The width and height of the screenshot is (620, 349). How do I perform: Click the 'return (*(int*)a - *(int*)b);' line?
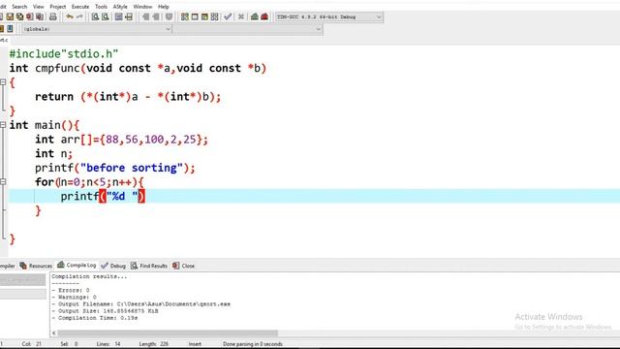click(x=128, y=97)
